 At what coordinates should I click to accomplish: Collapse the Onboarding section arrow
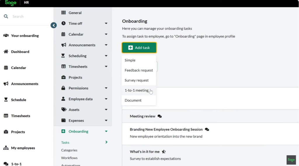[106, 131]
